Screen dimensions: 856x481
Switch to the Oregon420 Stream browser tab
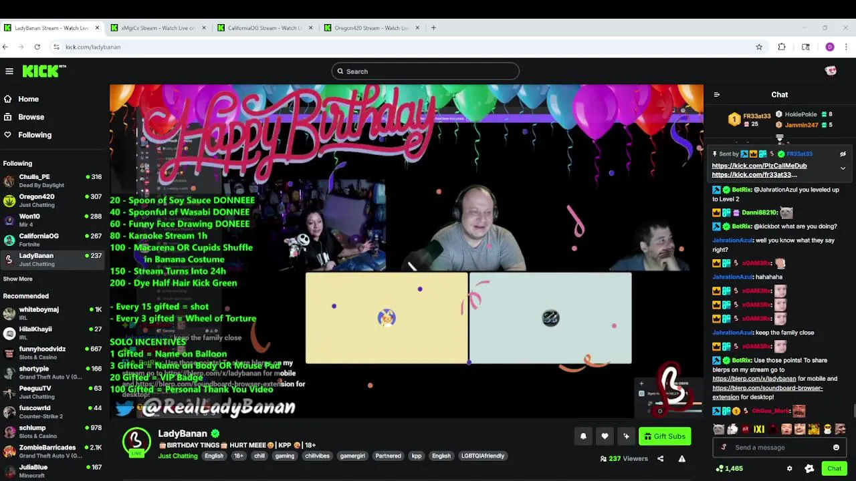[372, 28]
